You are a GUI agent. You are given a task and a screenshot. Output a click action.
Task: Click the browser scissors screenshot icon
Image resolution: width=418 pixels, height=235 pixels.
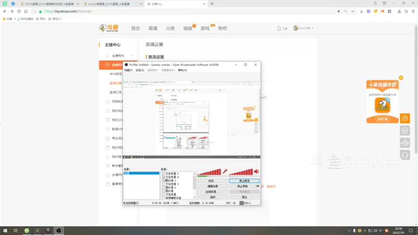pos(362,11)
